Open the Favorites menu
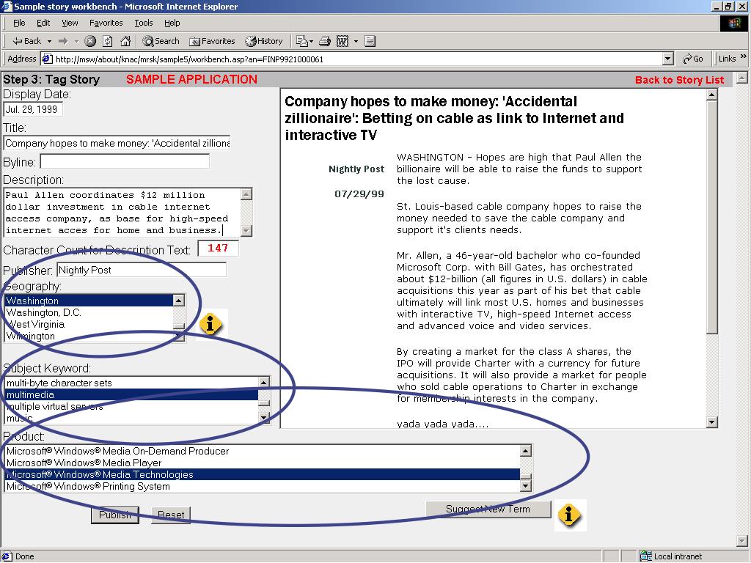This screenshot has height=563, width=751. coord(106,23)
